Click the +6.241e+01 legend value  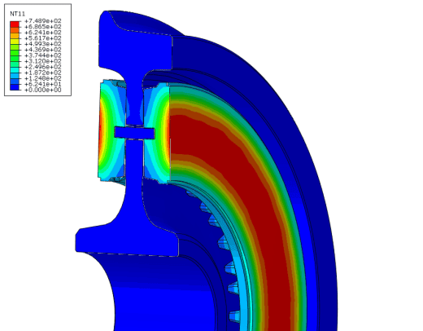pyautogui.click(x=43, y=84)
